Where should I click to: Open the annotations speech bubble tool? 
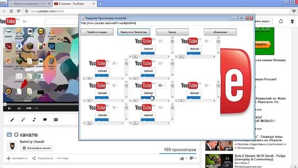(45, 119)
